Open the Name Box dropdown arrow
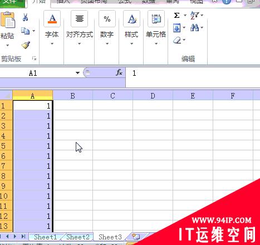Screen dimensions: 260x245 coord(77,73)
